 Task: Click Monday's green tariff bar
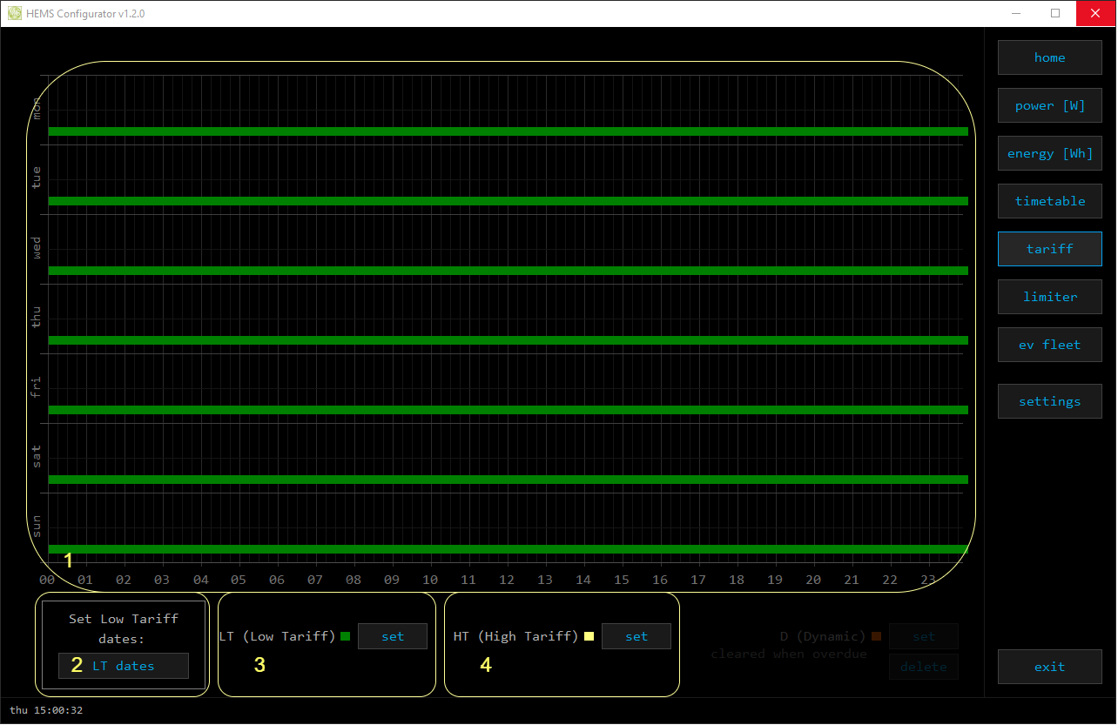[x=508, y=131]
